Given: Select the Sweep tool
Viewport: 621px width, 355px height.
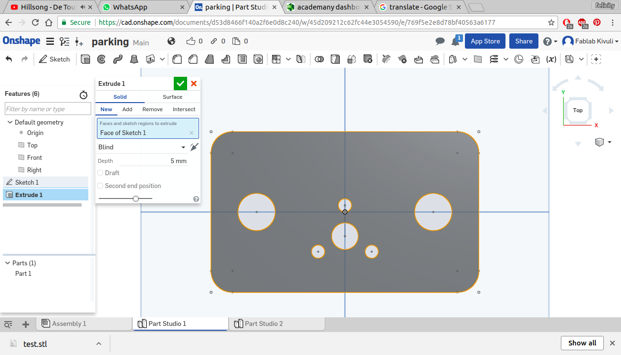Looking at the screenshot, I should [x=117, y=59].
